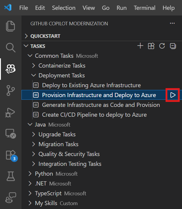
Task: Open the Search view icon
Action: 10,48
